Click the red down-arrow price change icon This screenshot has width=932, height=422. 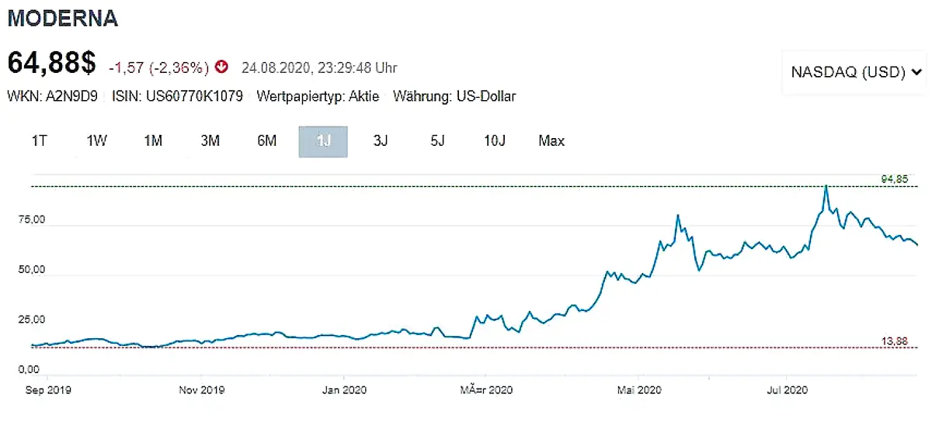coord(222,67)
